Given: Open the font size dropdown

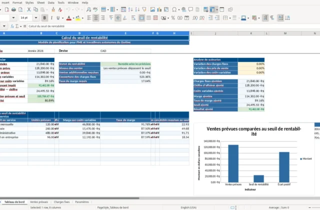Looking at the screenshot, I should coord(36,18).
